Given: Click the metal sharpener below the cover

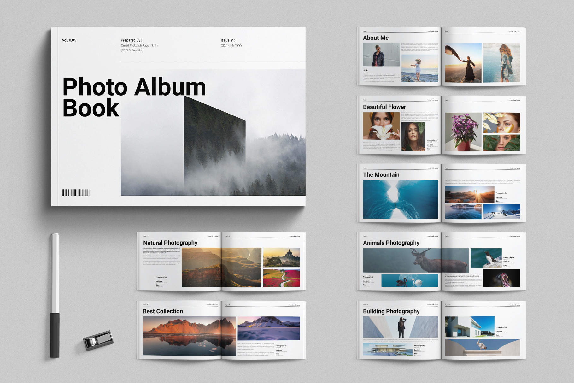Looking at the screenshot, I should tap(98, 340).
